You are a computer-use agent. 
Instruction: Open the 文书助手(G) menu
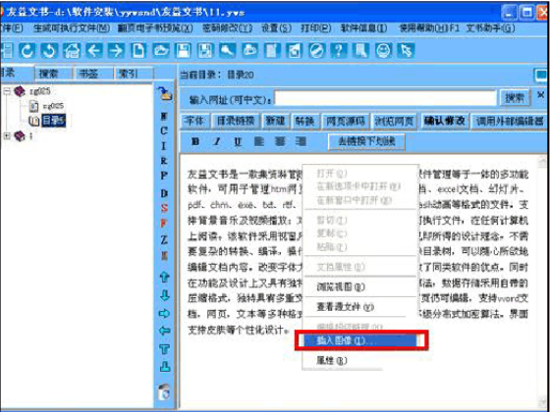click(x=490, y=28)
